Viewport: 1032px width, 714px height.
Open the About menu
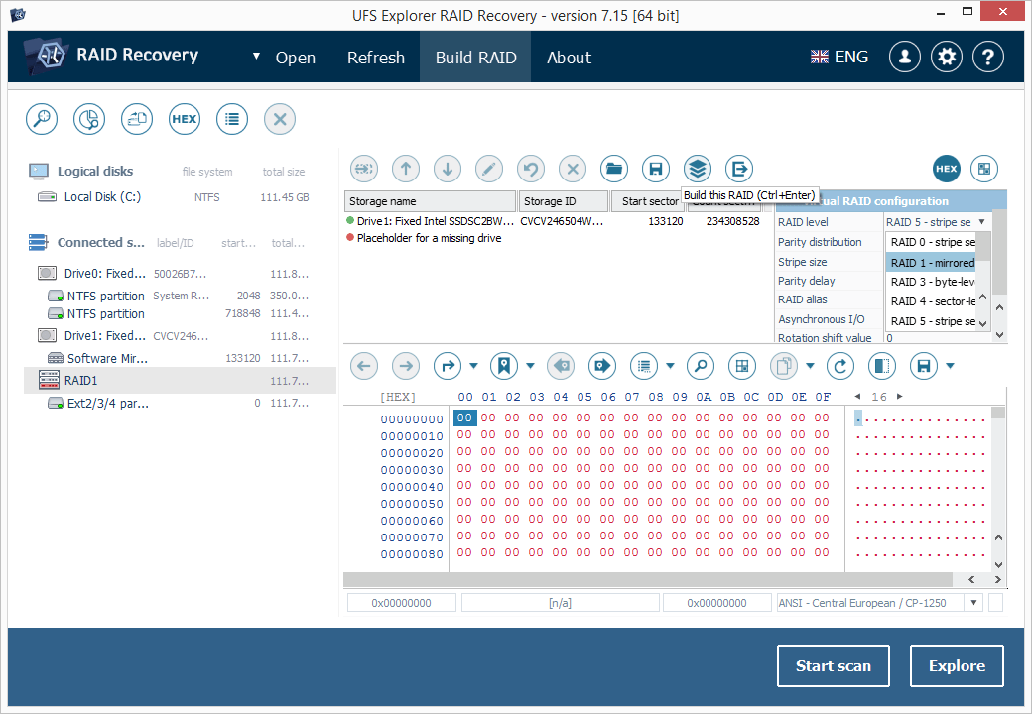[x=570, y=58]
